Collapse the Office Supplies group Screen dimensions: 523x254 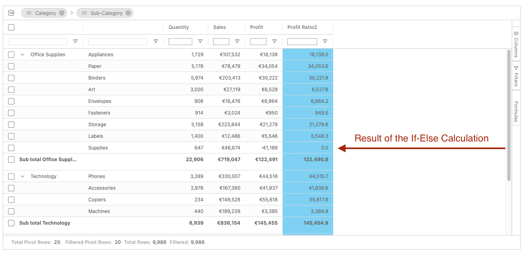22,55
